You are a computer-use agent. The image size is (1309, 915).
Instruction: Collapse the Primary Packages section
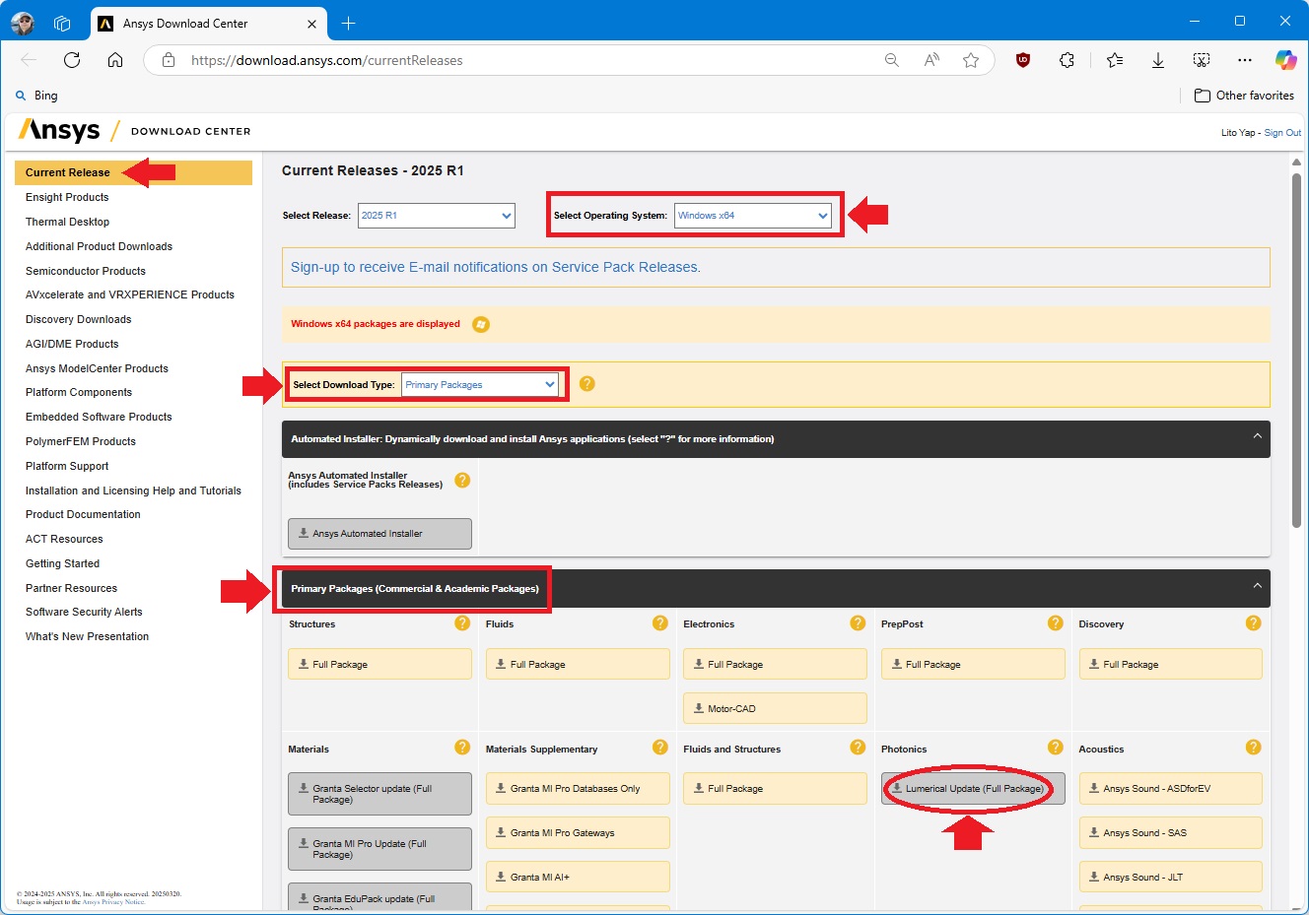click(x=1257, y=586)
